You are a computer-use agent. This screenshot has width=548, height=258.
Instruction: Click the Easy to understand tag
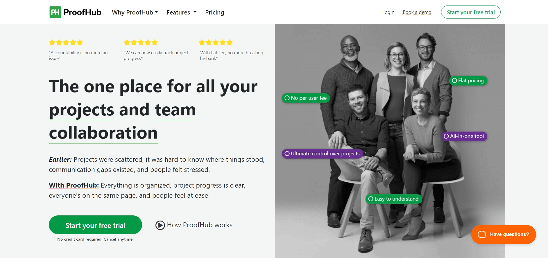(x=394, y=199)
